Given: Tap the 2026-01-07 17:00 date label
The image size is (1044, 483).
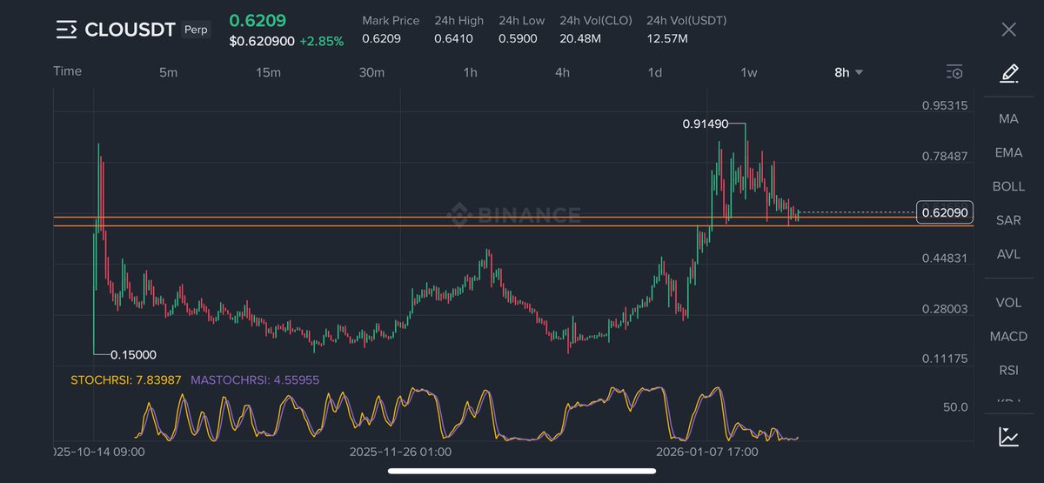Looking at the screenshot, I should [706, 452].
